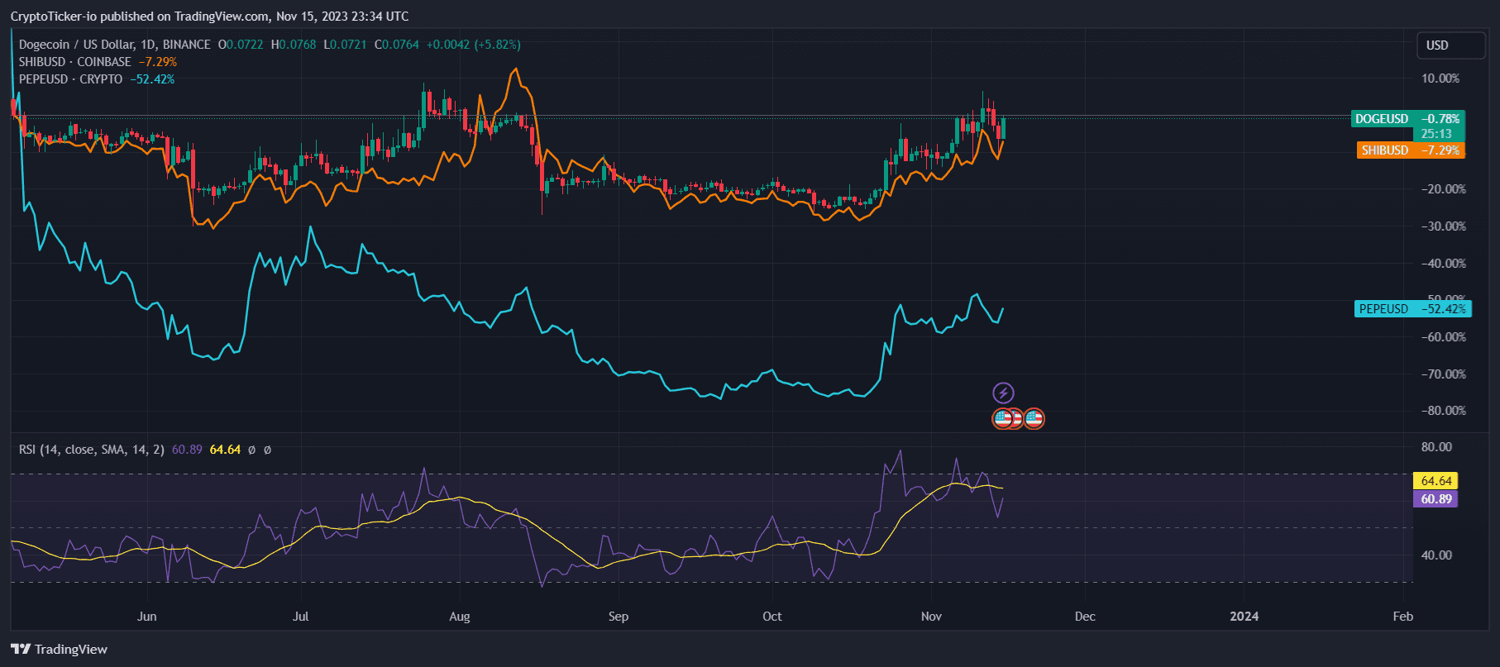Image resolution: width=1500 pixels, height=667 pixels.
Task: Select the Dogecoin / US Dollar legend title
Action: (x=114, y=45)
